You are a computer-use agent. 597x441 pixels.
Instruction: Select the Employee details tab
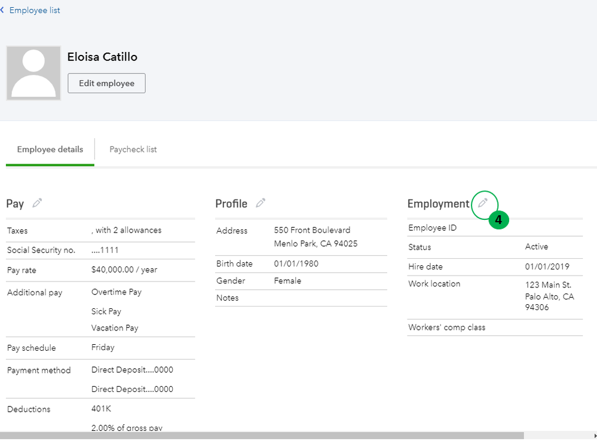50,149
